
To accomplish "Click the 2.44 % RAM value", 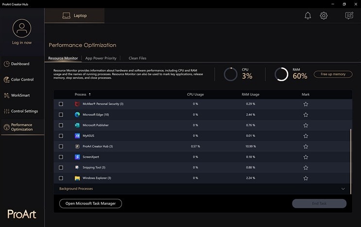I will [x=250, y=115].
